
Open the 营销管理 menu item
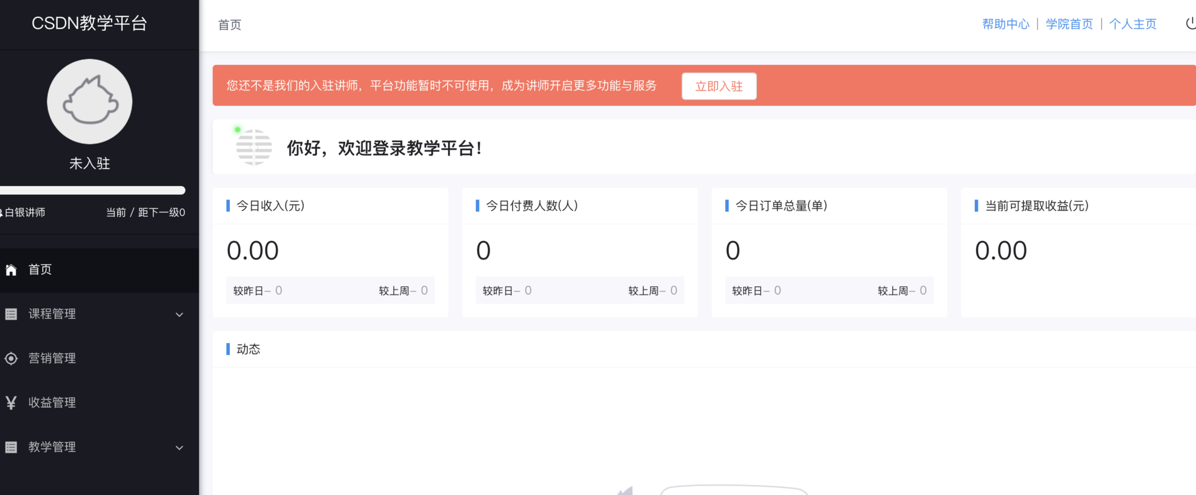[100, 359]
